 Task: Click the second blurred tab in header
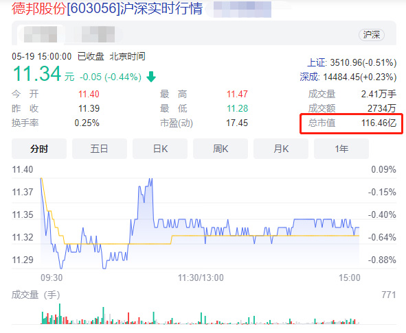[x=98, y=34]
